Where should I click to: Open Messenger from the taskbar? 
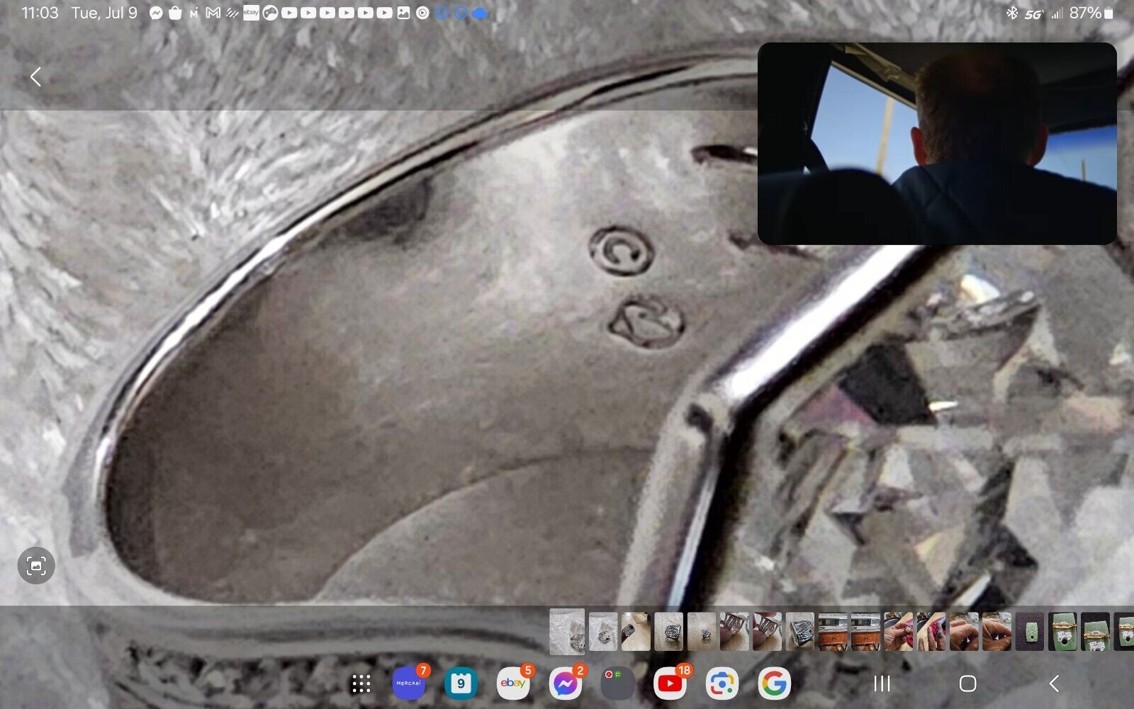pos(565,684)
